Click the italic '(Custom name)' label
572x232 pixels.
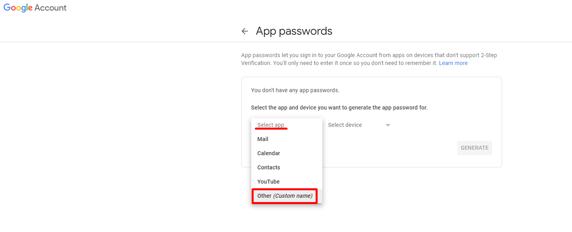[x=293, y=196]
